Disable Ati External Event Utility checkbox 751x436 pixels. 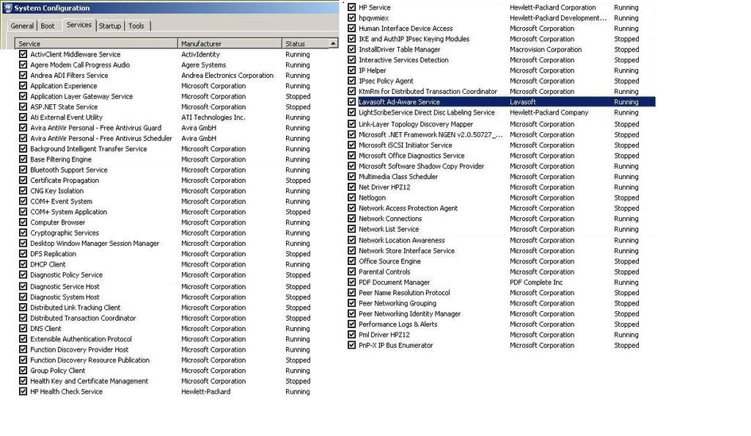tap(23, 117)
